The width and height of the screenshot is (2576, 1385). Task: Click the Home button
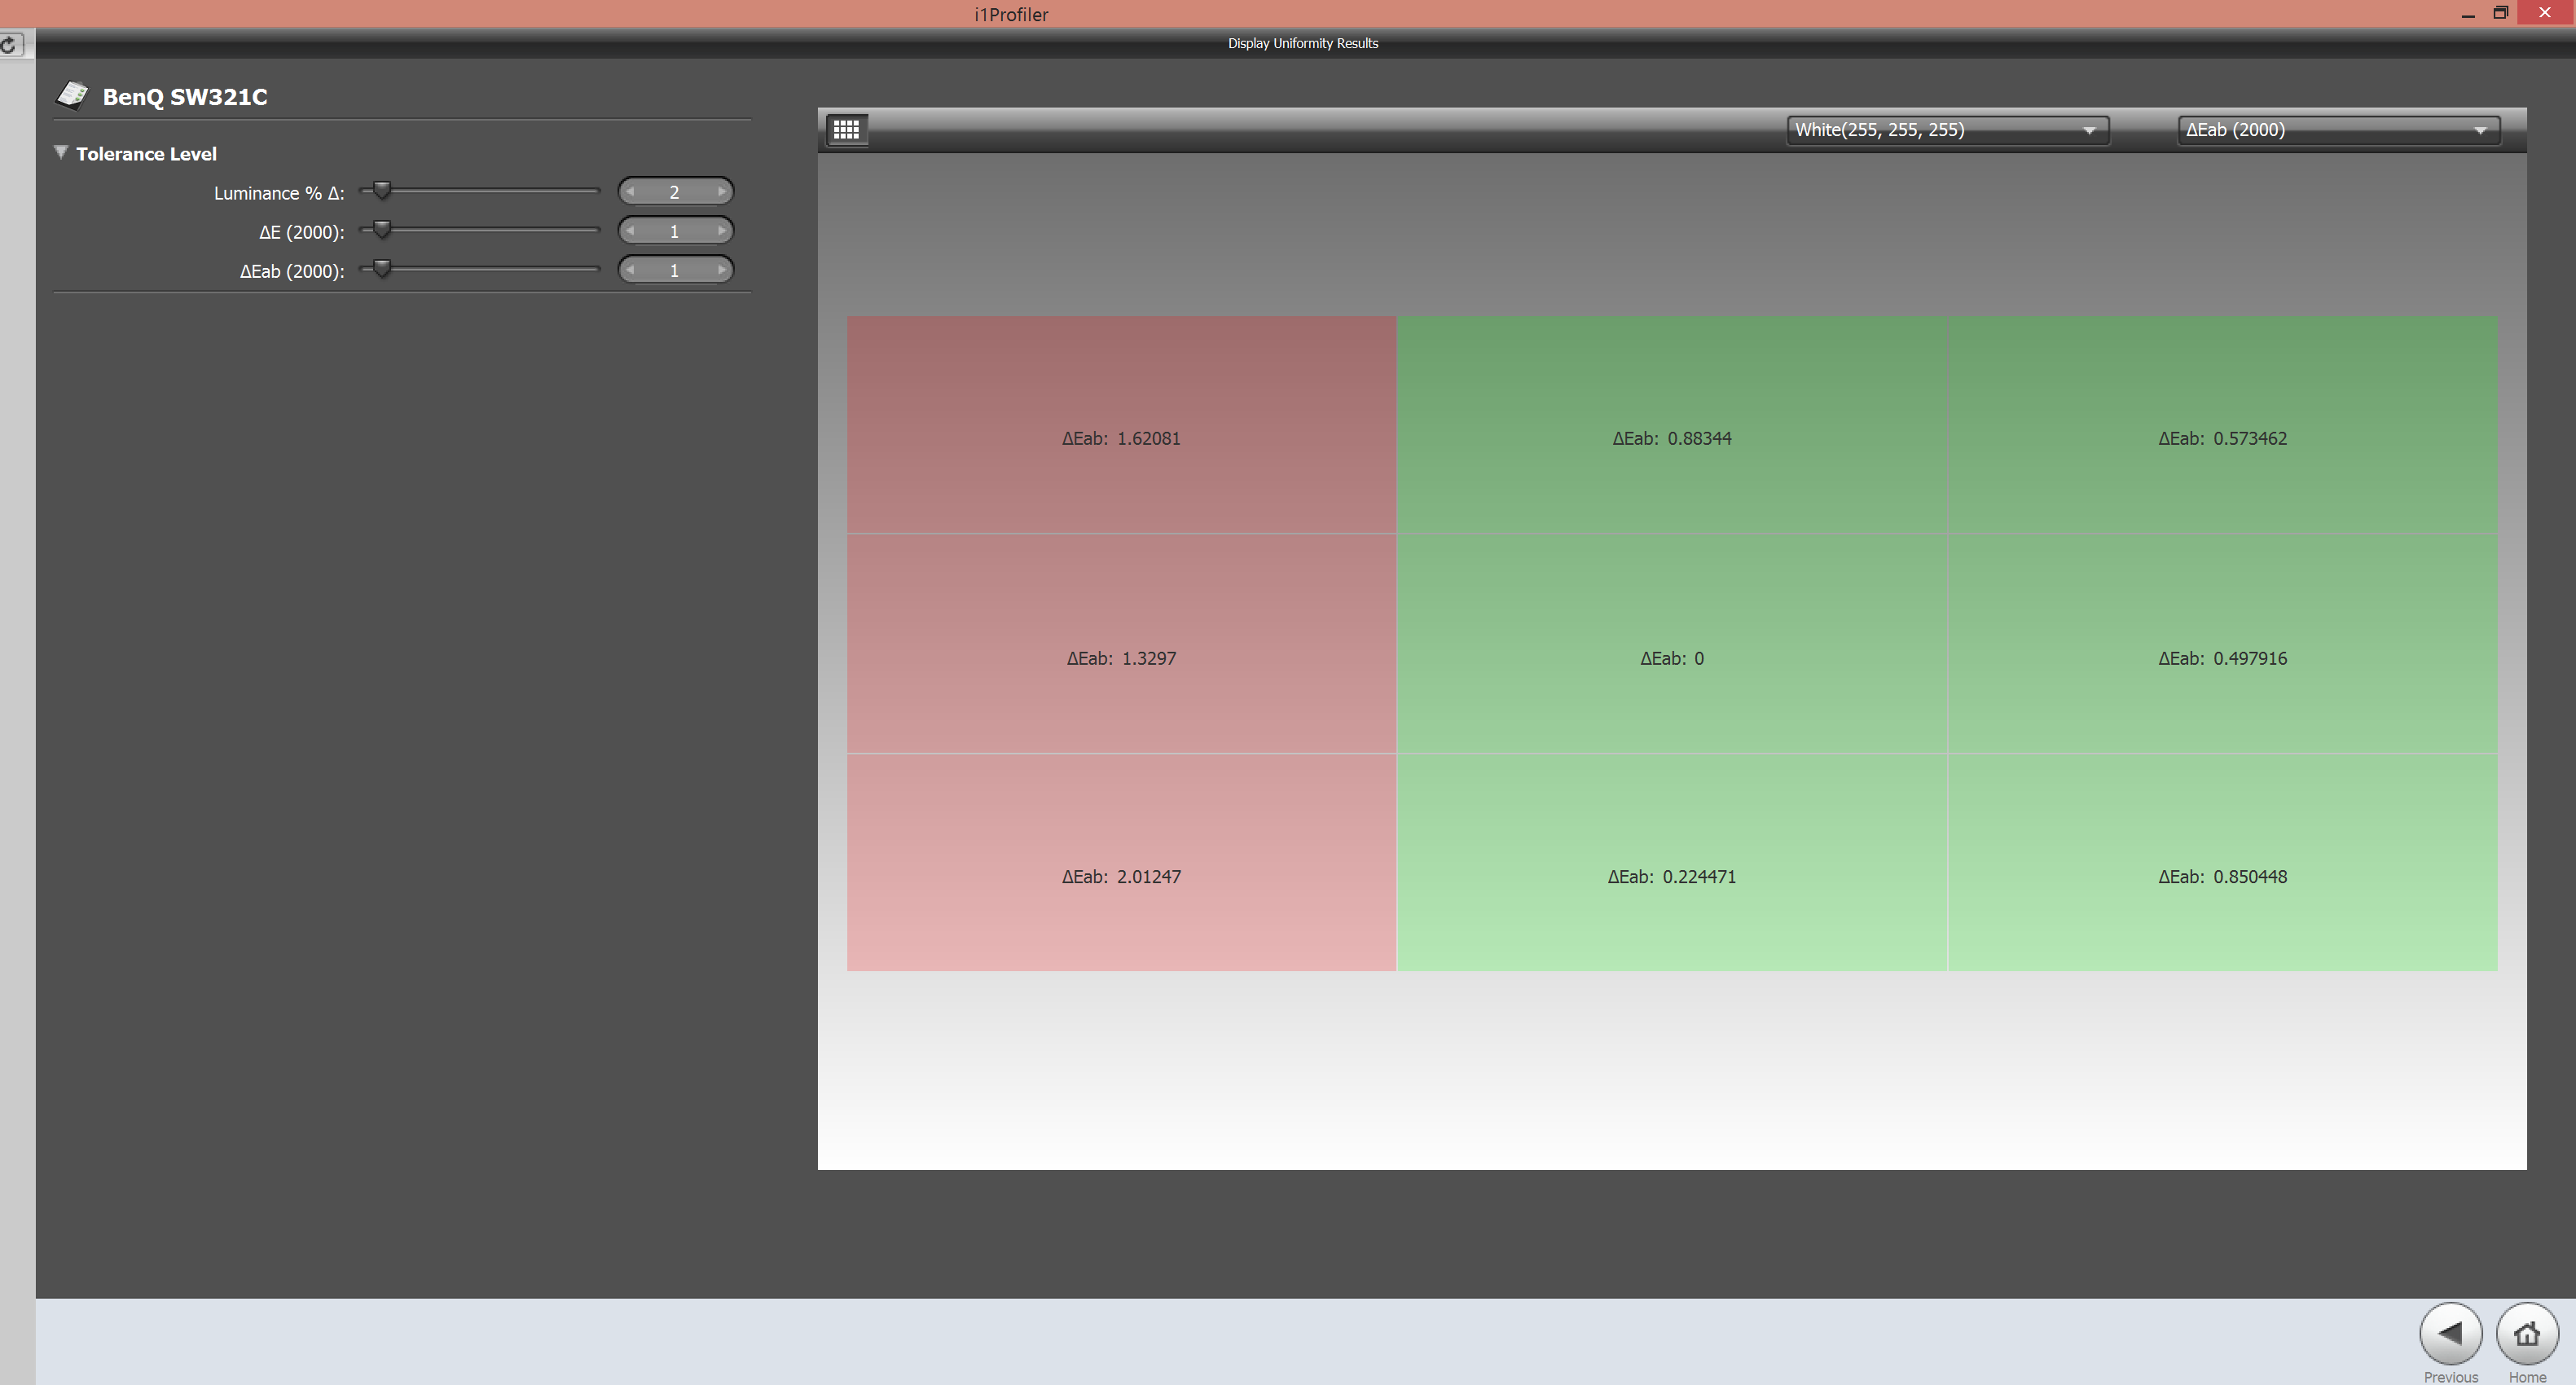pos(2526,1334)
